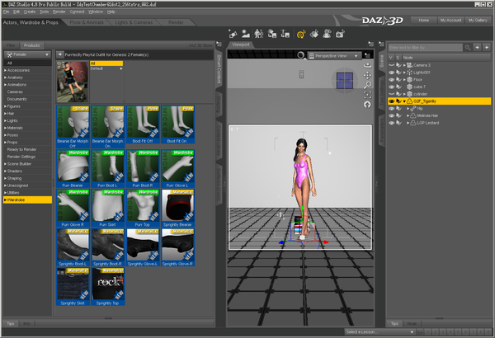495x338 pixels.
Task: Click the viewport pan arrows icon
Action: click(x=367, y=75)
